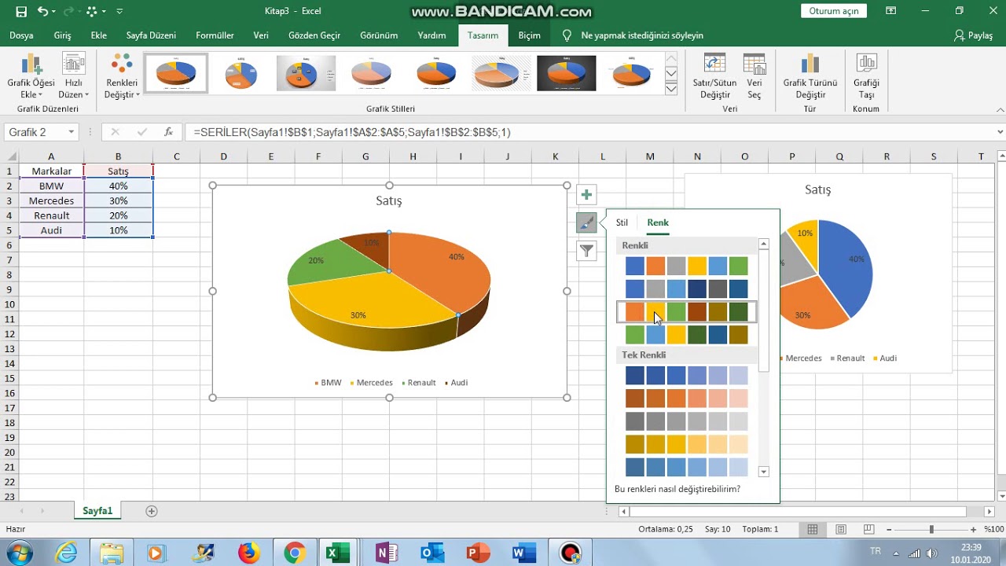Screen dimensions: 1006x566
Task: Select cell containing BMW
Action: pos(51,186)
